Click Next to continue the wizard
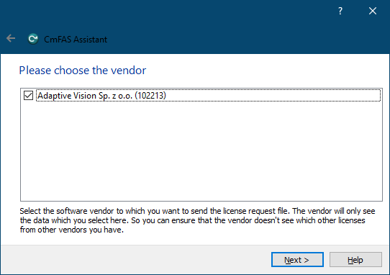The image size is (390, 275). click(x=297, y=260)
